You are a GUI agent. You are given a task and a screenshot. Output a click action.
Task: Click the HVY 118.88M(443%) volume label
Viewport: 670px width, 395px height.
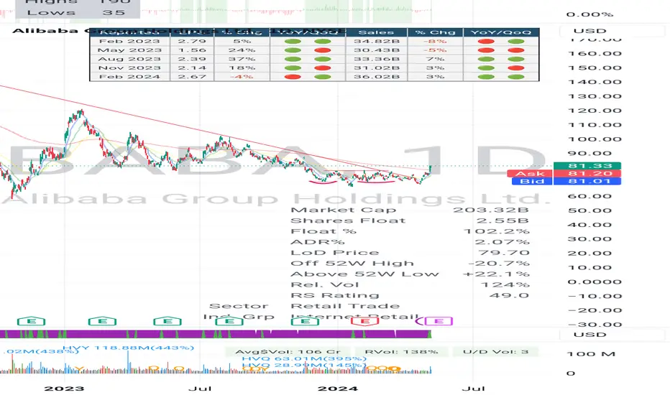[x=129, y=348]
